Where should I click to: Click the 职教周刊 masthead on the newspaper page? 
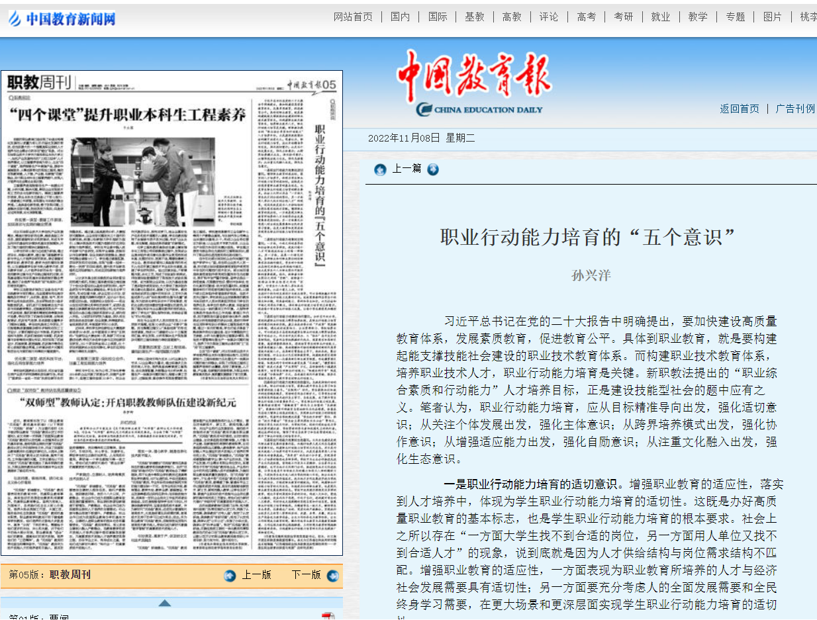pos(39,83)
